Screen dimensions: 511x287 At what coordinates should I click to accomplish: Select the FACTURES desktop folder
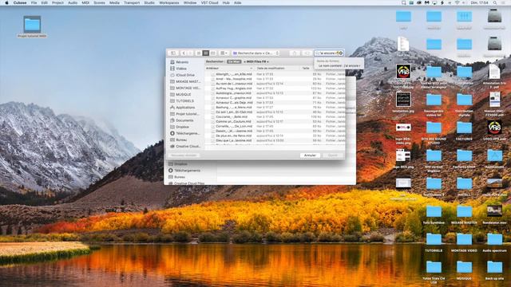point(464,131)
